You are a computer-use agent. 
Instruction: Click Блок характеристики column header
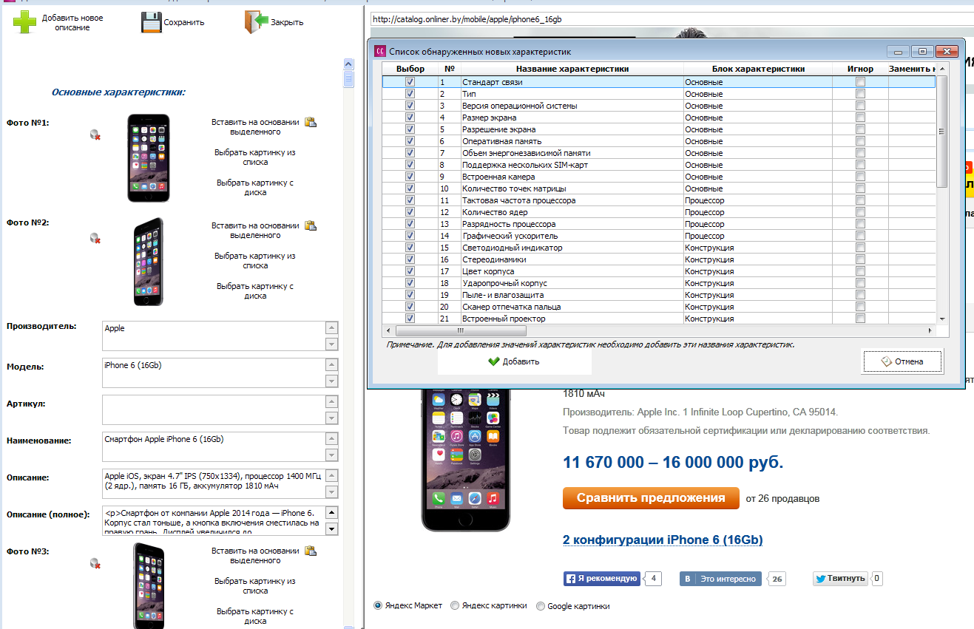(x=758, y=69)
